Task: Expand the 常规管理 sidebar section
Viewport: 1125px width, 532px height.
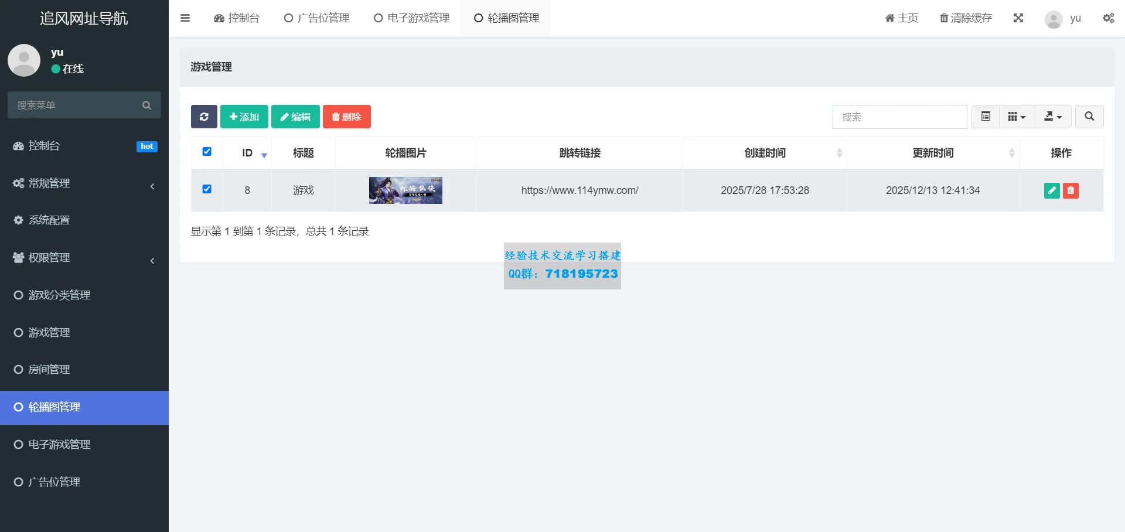Action: pos(84,183)
